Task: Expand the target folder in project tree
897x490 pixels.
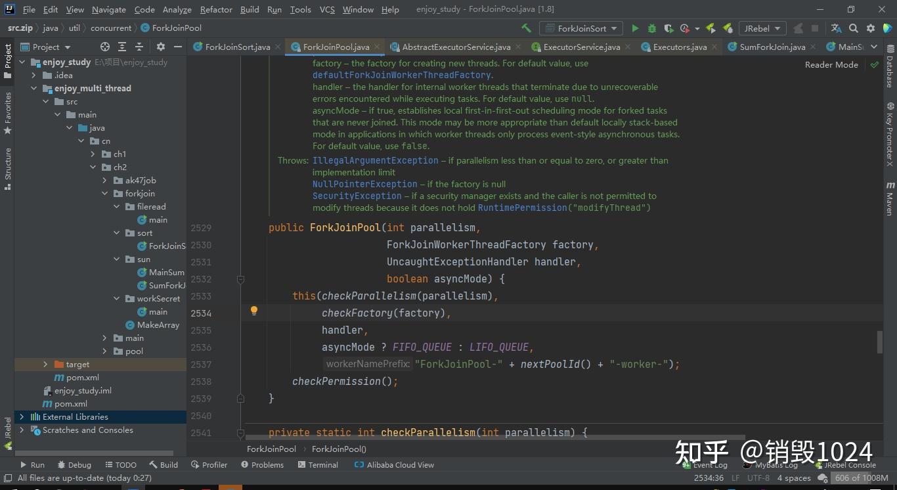Action: pyautogui.click(x=45, y=364)
